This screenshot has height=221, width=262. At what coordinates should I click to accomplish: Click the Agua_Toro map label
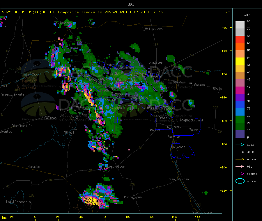tap(31, 75)
